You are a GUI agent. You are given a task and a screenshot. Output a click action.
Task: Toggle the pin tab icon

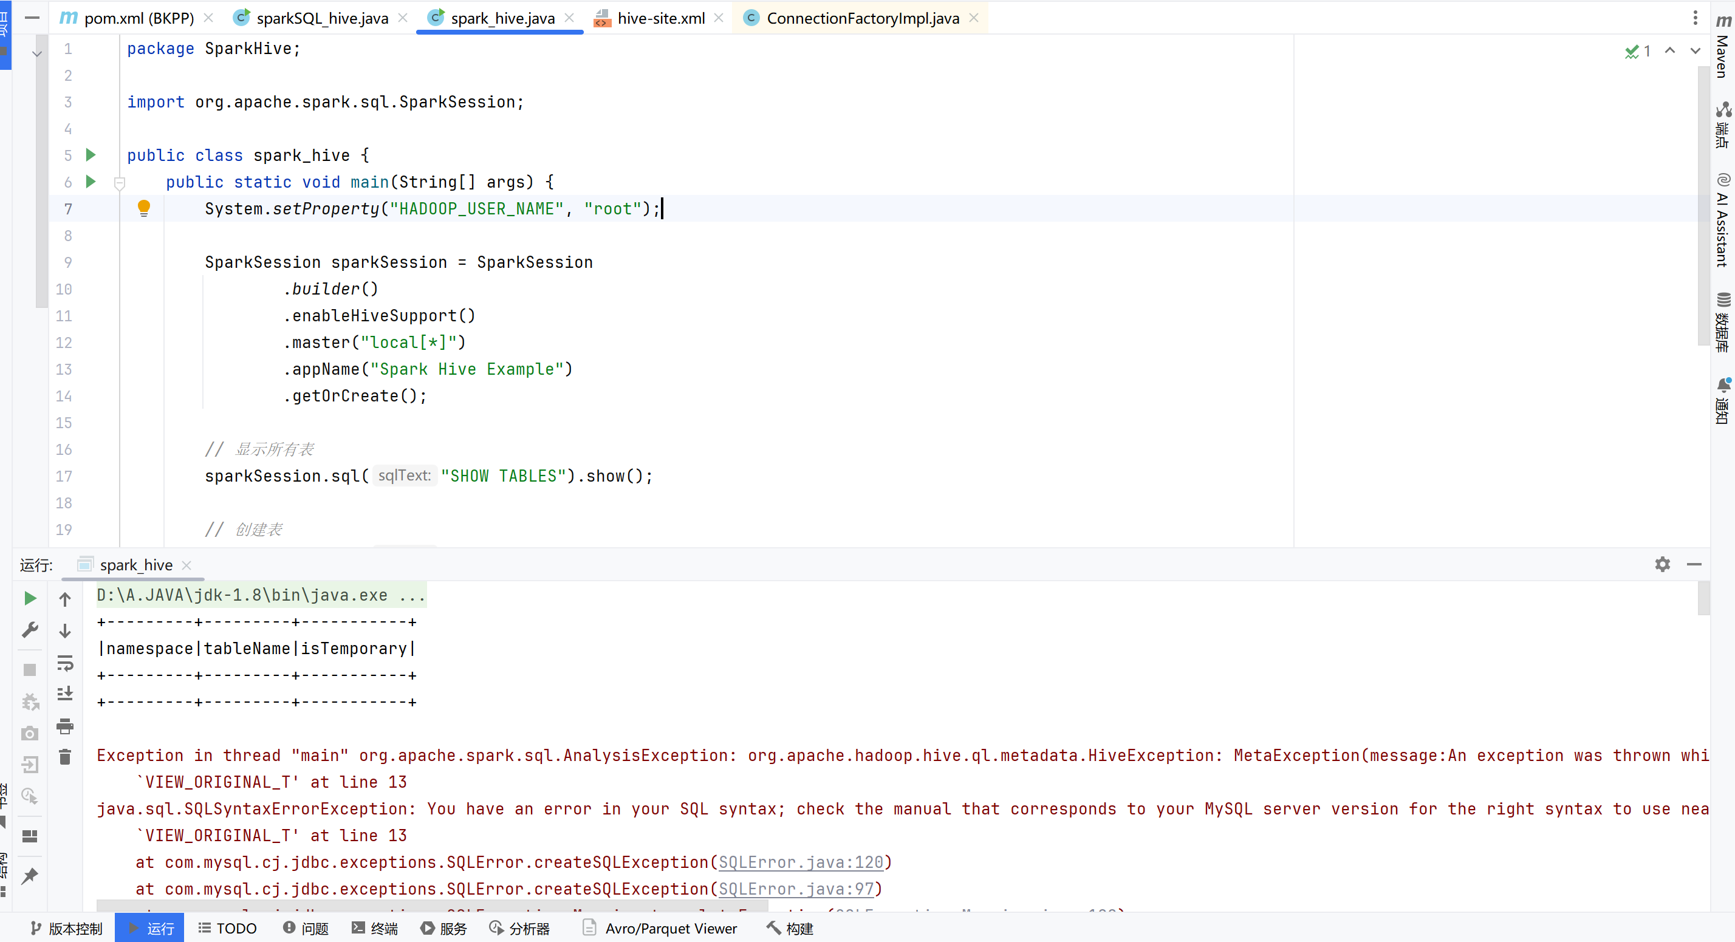(30, 876)
